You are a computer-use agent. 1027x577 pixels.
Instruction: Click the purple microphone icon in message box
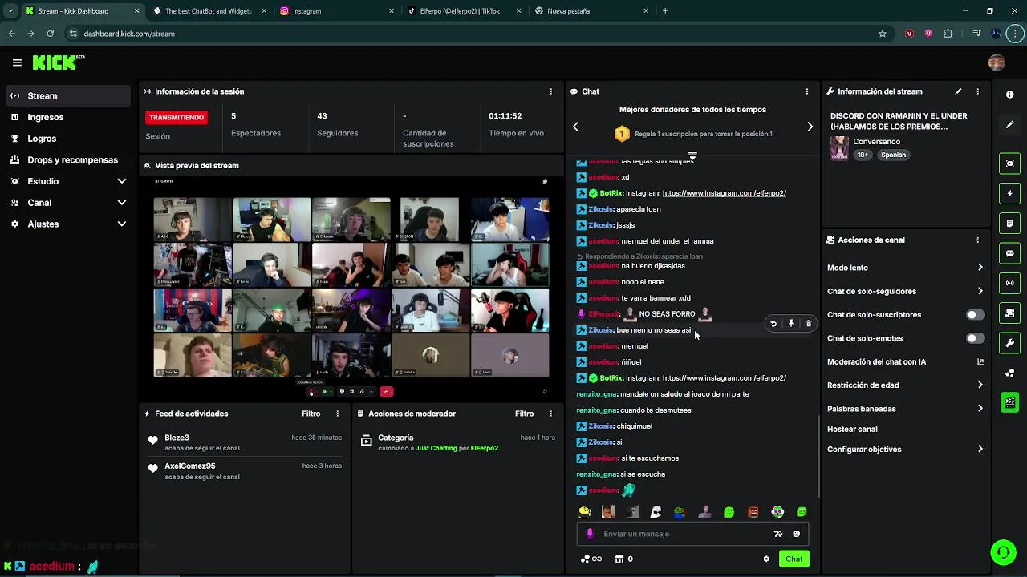tap(590, 534)
